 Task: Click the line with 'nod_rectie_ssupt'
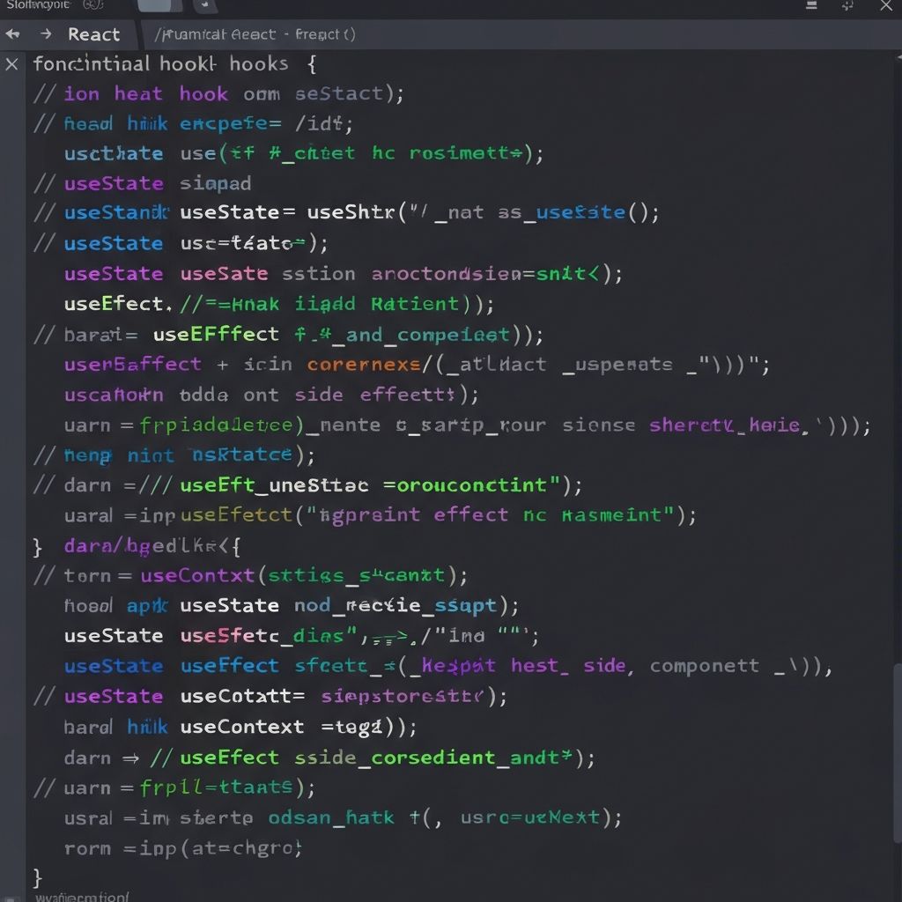[x=292, y=606]
